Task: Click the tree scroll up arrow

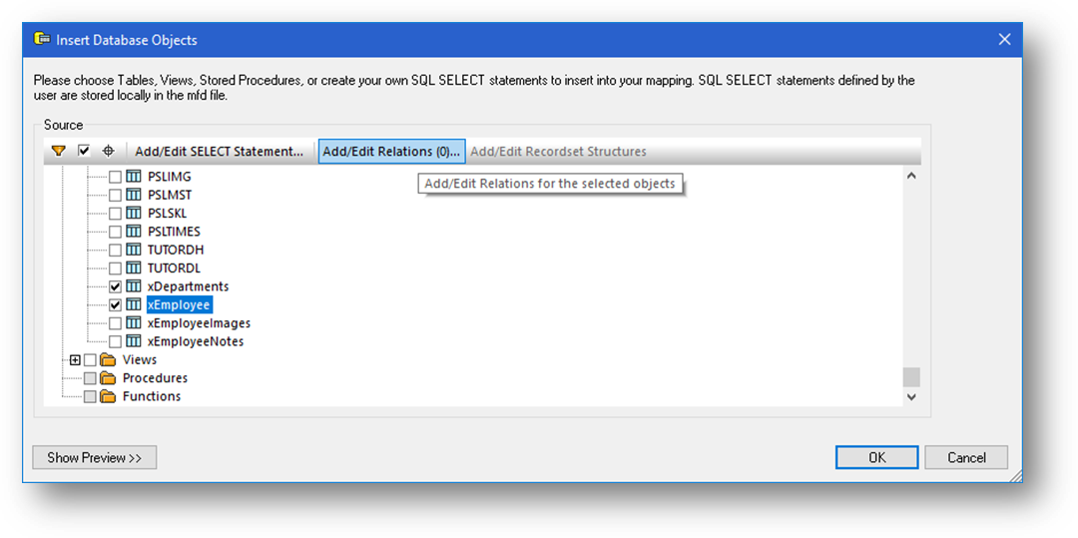Action: tap(911, 176)
